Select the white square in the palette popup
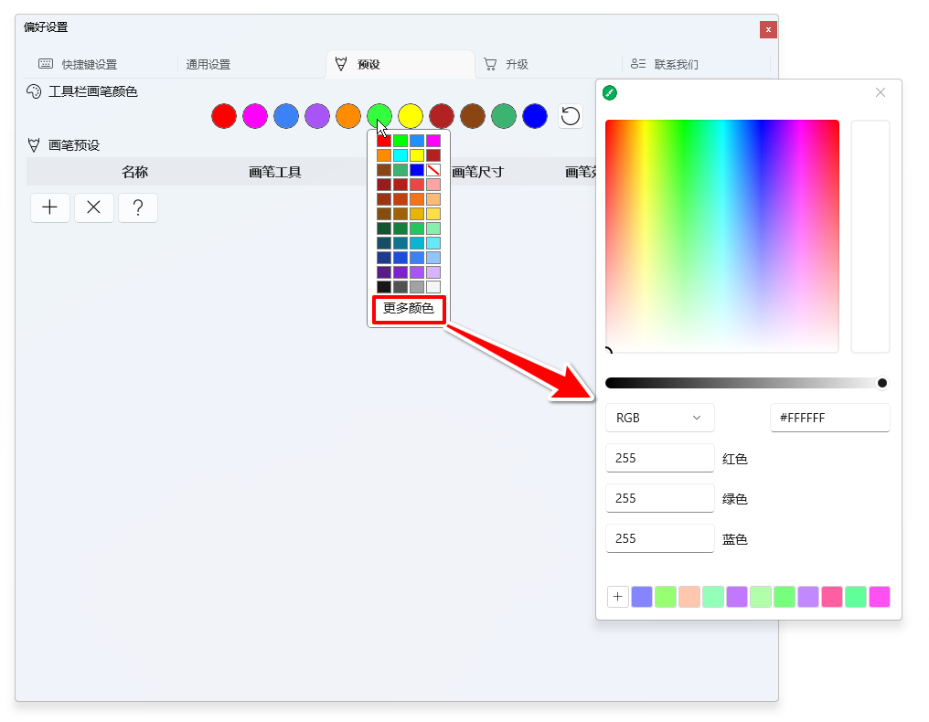929x722 pixels. pyautogui.click(x=433, y=287)
